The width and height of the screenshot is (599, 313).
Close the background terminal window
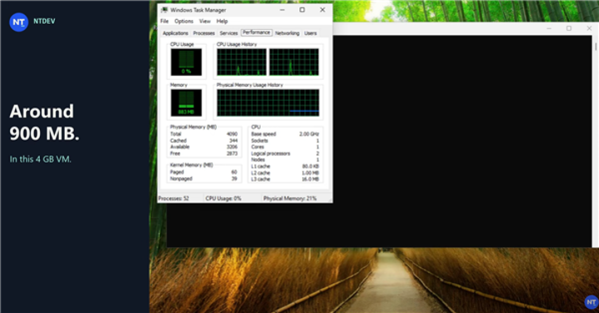[x=588, y=28]
